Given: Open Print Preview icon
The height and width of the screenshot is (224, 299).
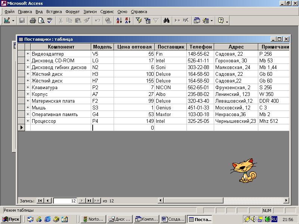Looking at the screenshot, I should point(41,21).
